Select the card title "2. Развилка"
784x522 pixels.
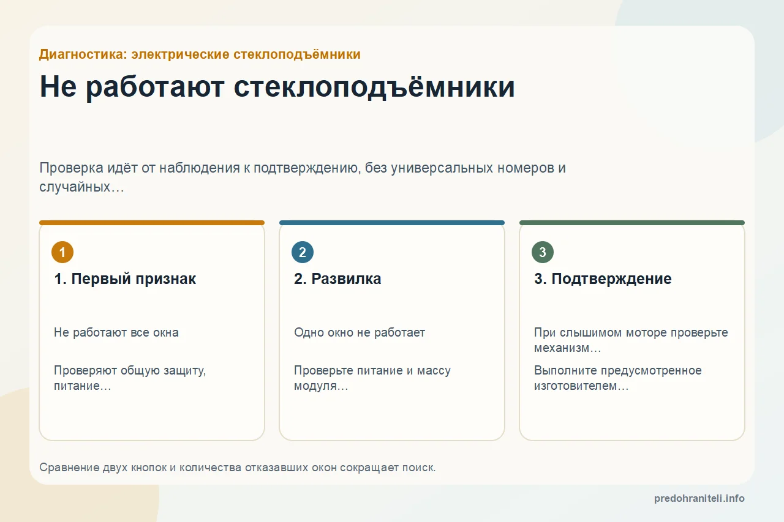(337, 279)
